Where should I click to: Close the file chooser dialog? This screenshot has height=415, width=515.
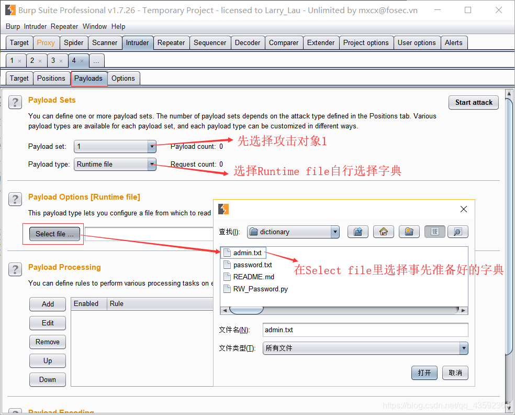(463, 209)
